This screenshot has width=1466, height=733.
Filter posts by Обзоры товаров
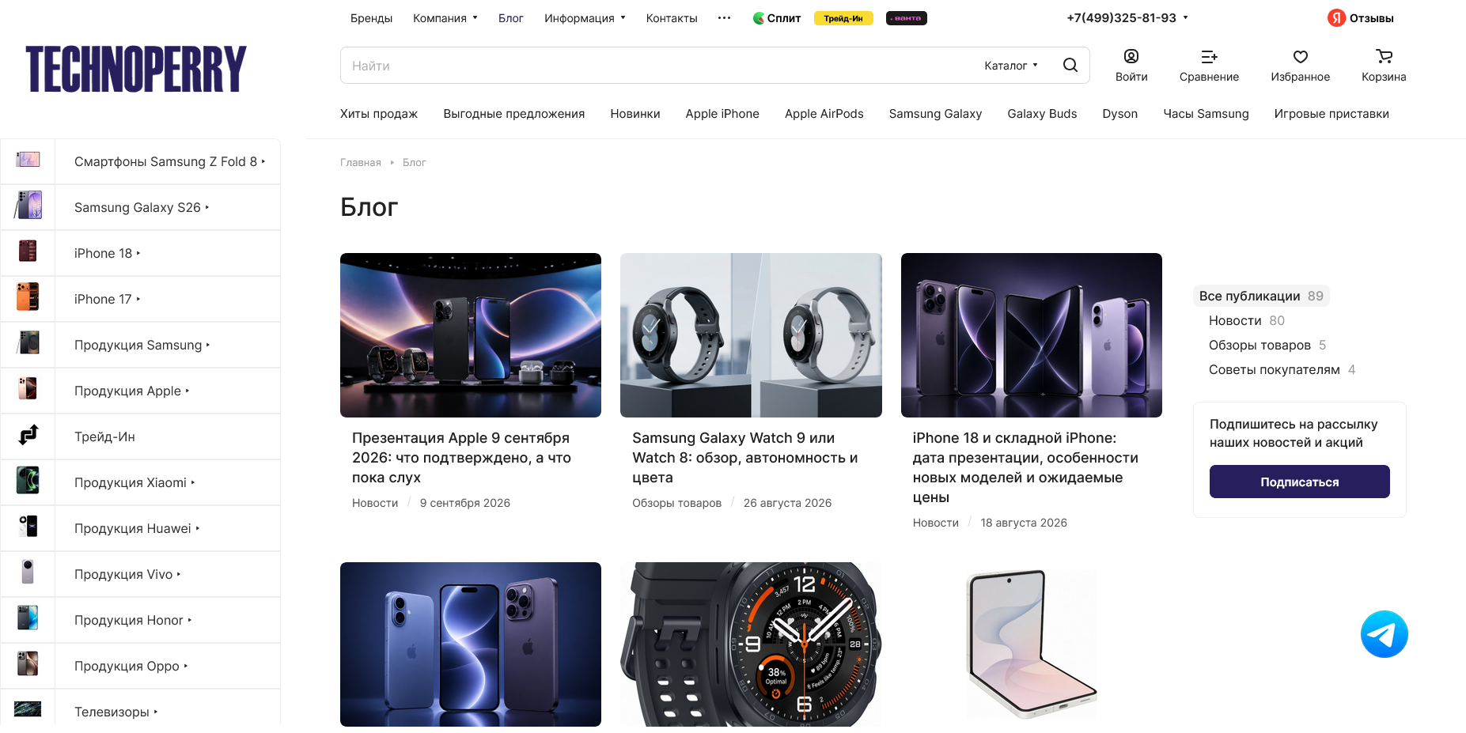(x=1260, y=345)
